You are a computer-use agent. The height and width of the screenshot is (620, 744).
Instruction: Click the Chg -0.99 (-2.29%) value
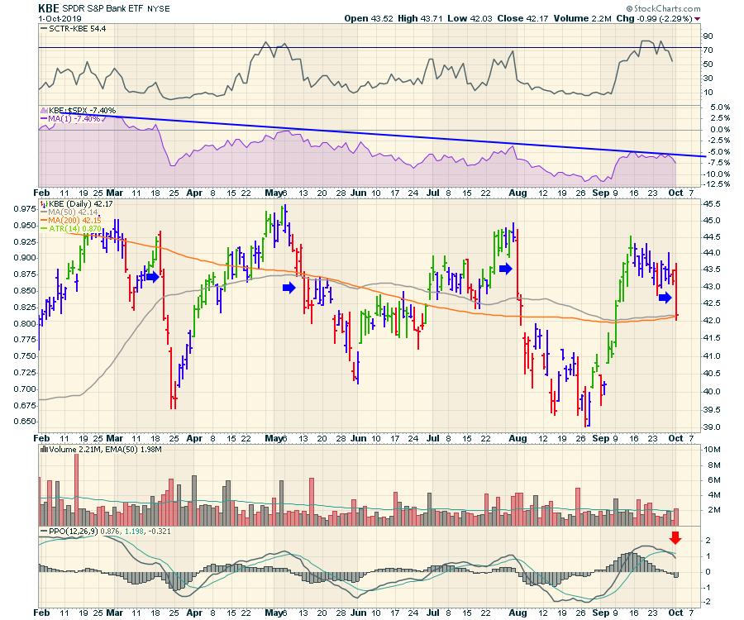pyautogui.click(x=654, y=18)
